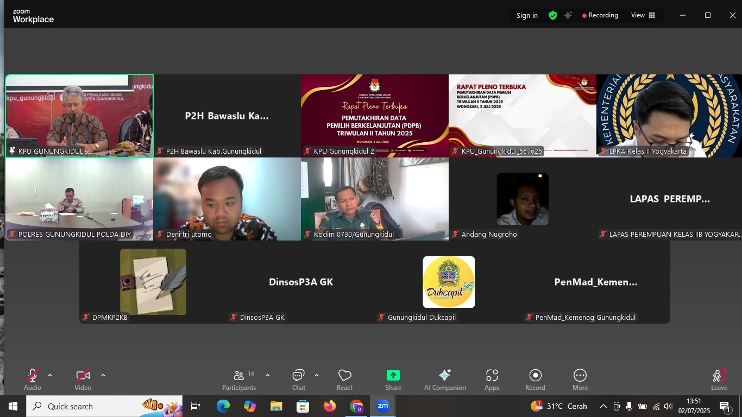742x417 pixels.
Task: Expand the audio settings arrow
Action: [x=50, y=375]
